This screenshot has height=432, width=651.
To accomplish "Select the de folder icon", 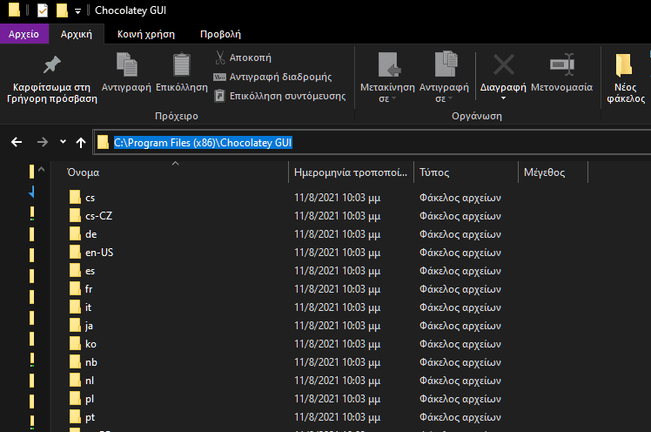I will tap(75, 234).
